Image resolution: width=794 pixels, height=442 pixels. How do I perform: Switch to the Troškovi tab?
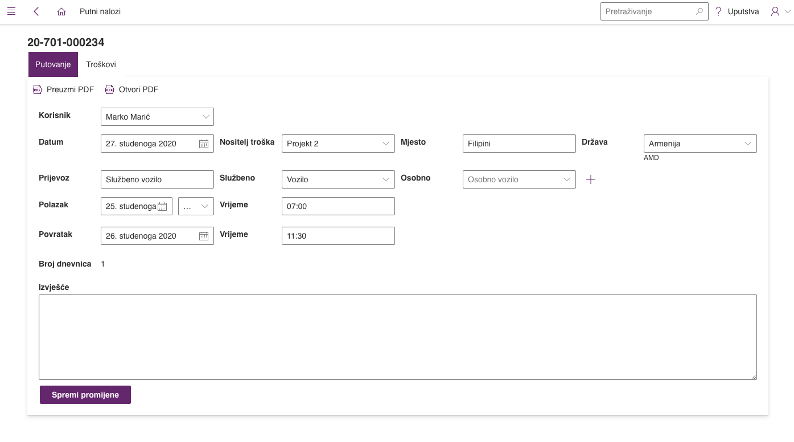101,65
